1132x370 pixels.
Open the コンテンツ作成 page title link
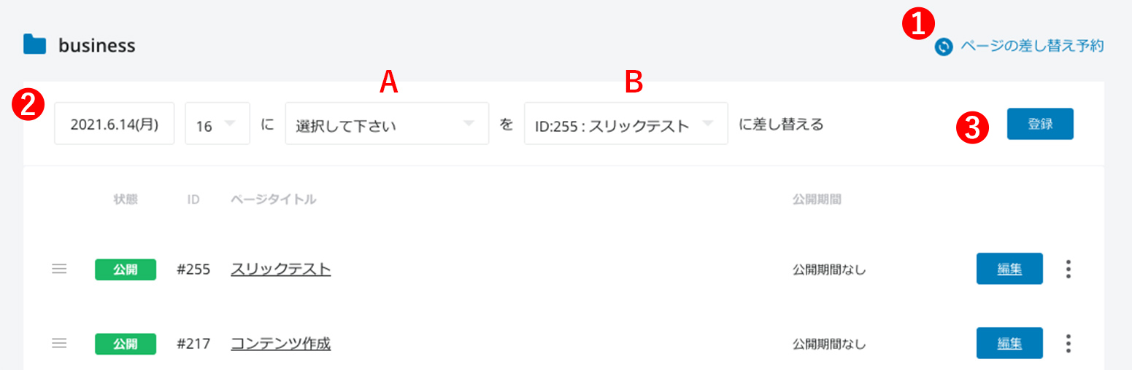[281, 343]
